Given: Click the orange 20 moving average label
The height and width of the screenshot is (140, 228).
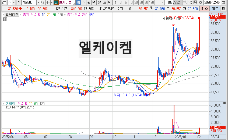Looking at the screenshot, I should [x=49, y=15].
